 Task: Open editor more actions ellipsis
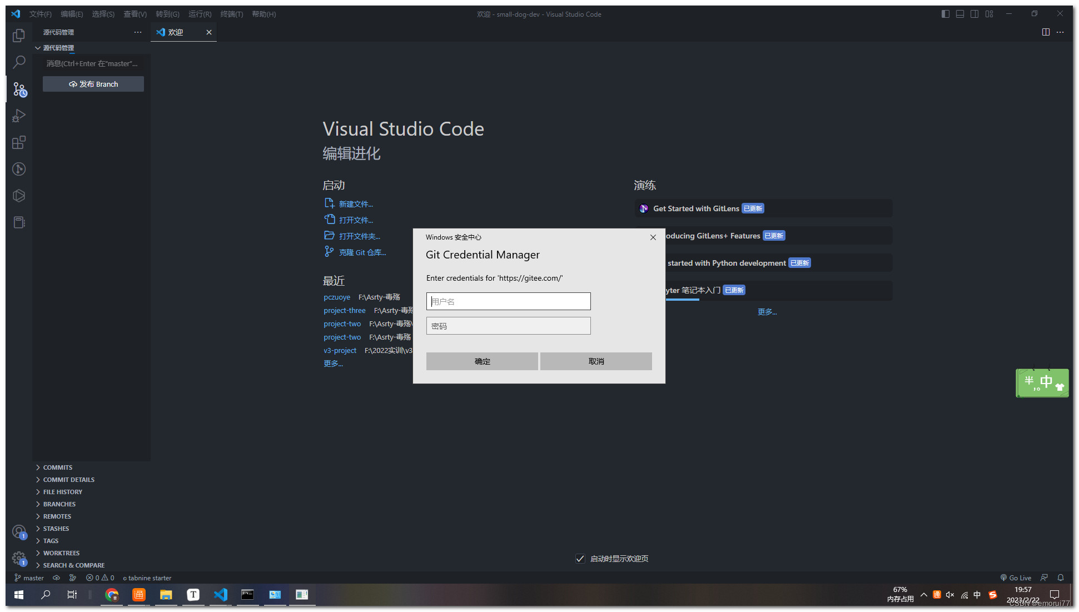[1060, 32]
